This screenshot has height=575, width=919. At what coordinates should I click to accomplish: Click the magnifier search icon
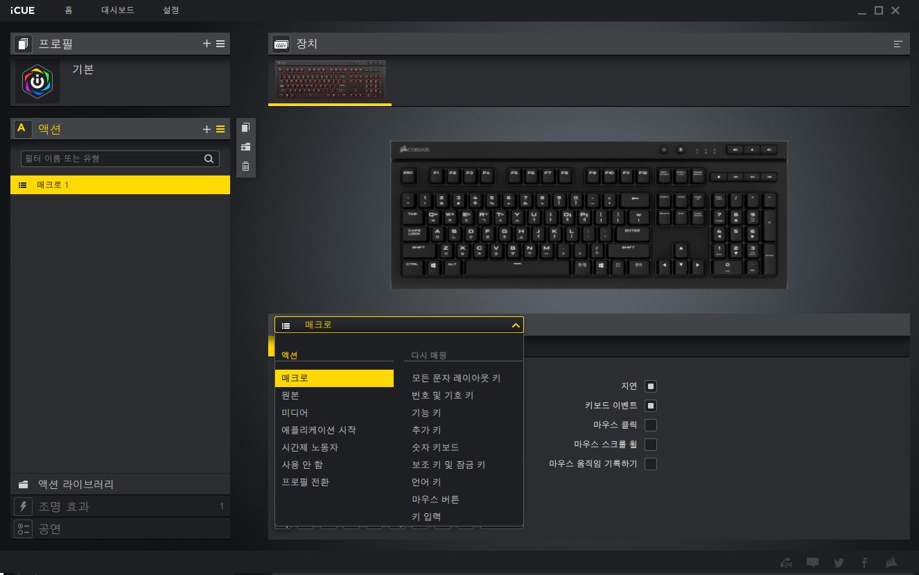(x=209, y=158)
